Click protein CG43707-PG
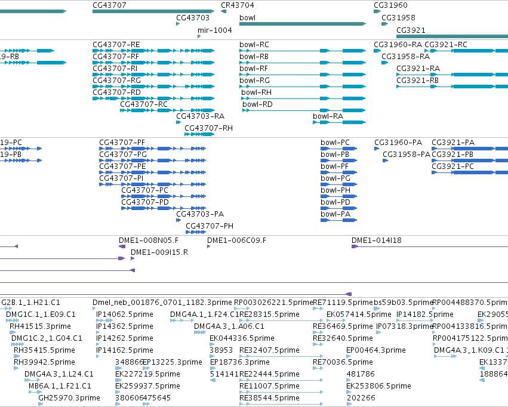The height and width of the screenshot is (407, 508). pyautogui.click(x=123, y=155)
